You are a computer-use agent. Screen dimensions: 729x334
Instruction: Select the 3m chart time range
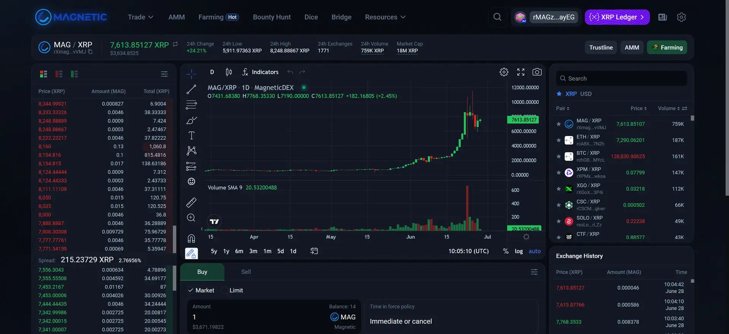pyautogui.click(x=253, y=251)
